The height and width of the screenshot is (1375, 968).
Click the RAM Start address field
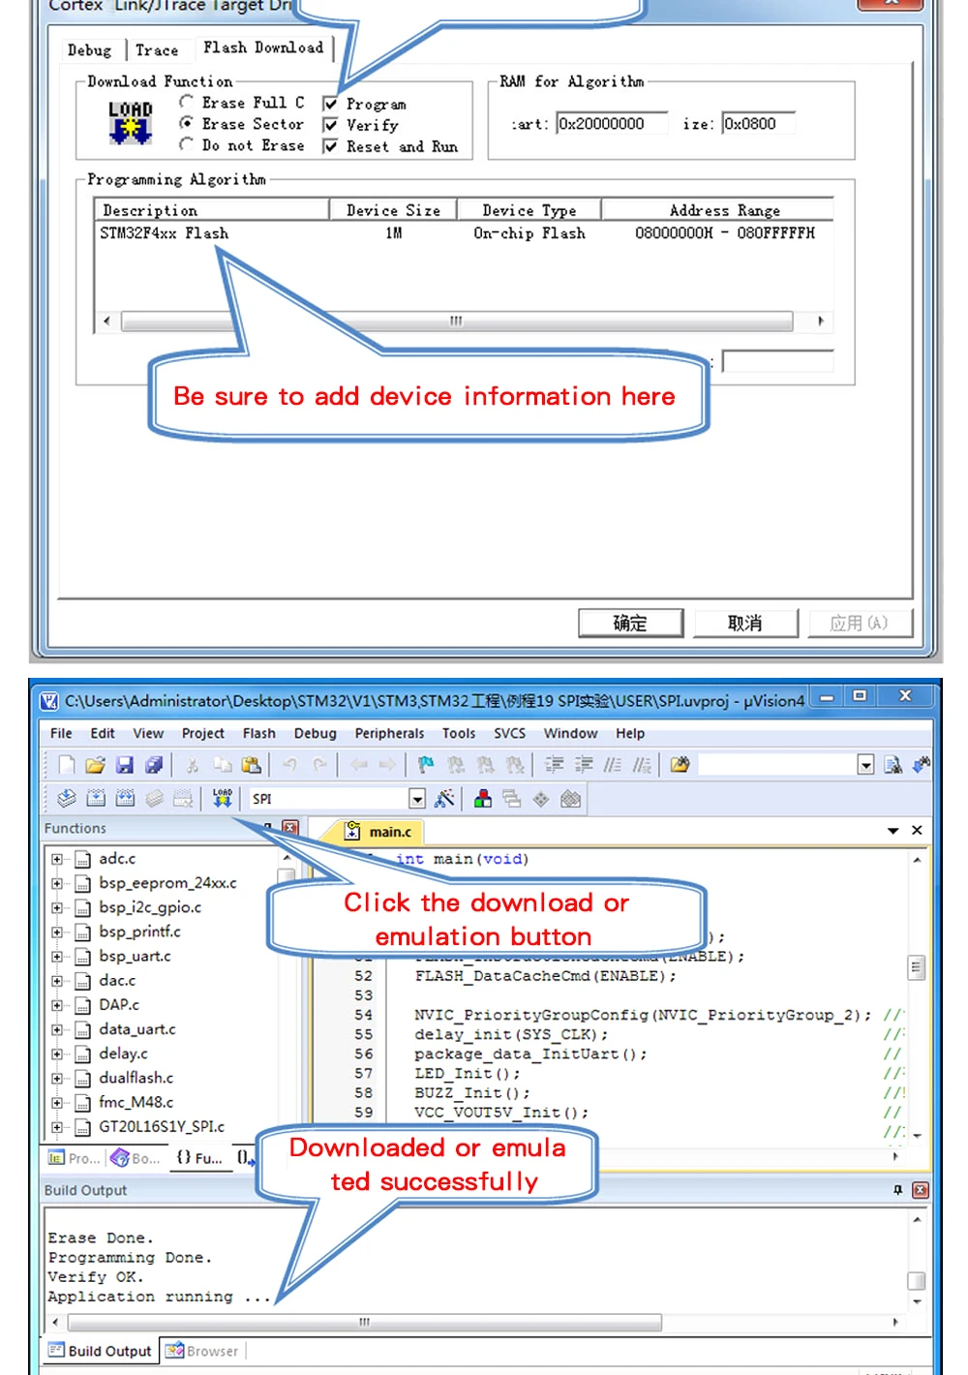612,124
